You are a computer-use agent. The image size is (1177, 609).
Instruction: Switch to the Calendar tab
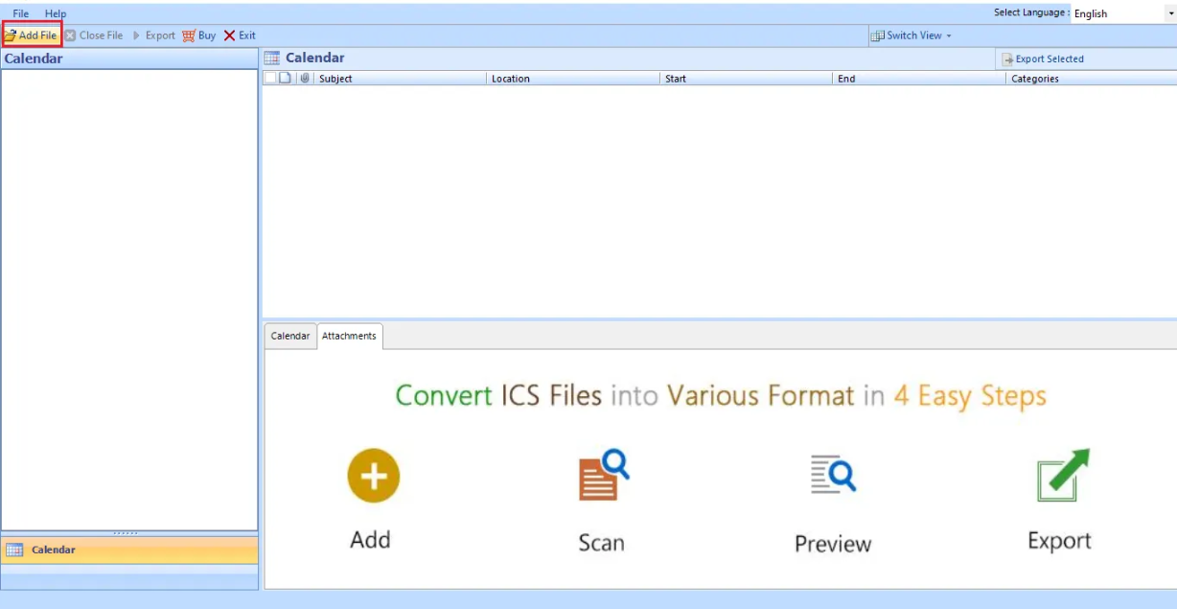click(289, 337)
